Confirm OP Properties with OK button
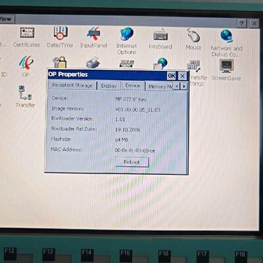The image size is (263, 263). (172, 76)
